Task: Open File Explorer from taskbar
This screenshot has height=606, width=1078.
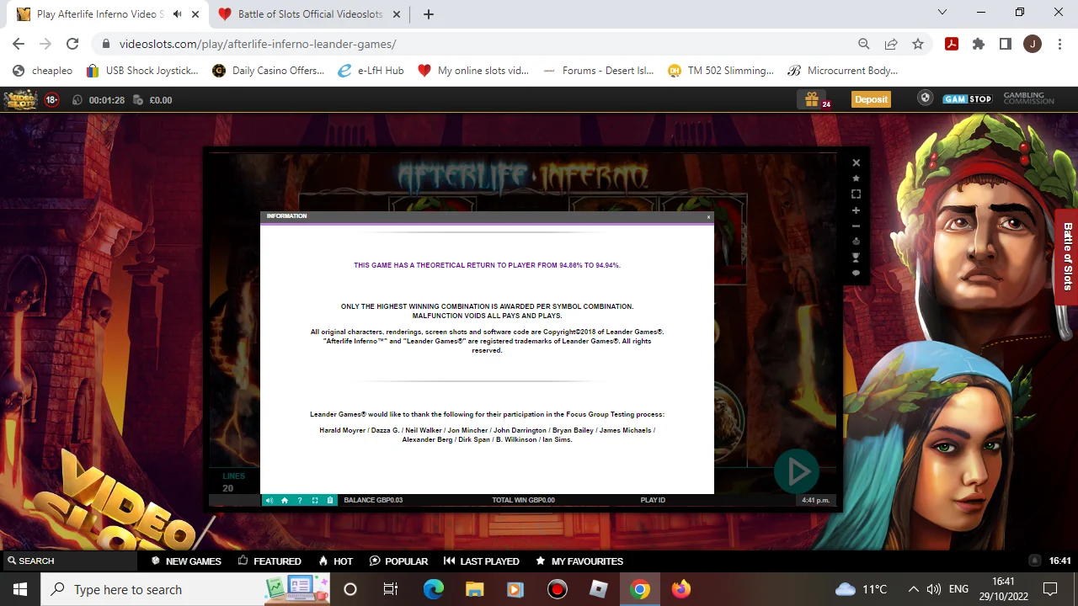Action: pyautogui.click(x=474, y=589)
